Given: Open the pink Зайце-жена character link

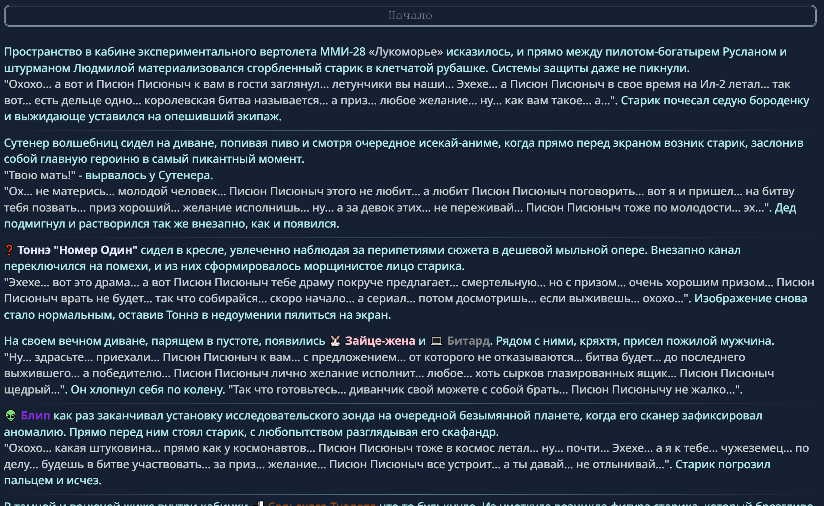Looking at the screenshot, I should tap(380, 341).
